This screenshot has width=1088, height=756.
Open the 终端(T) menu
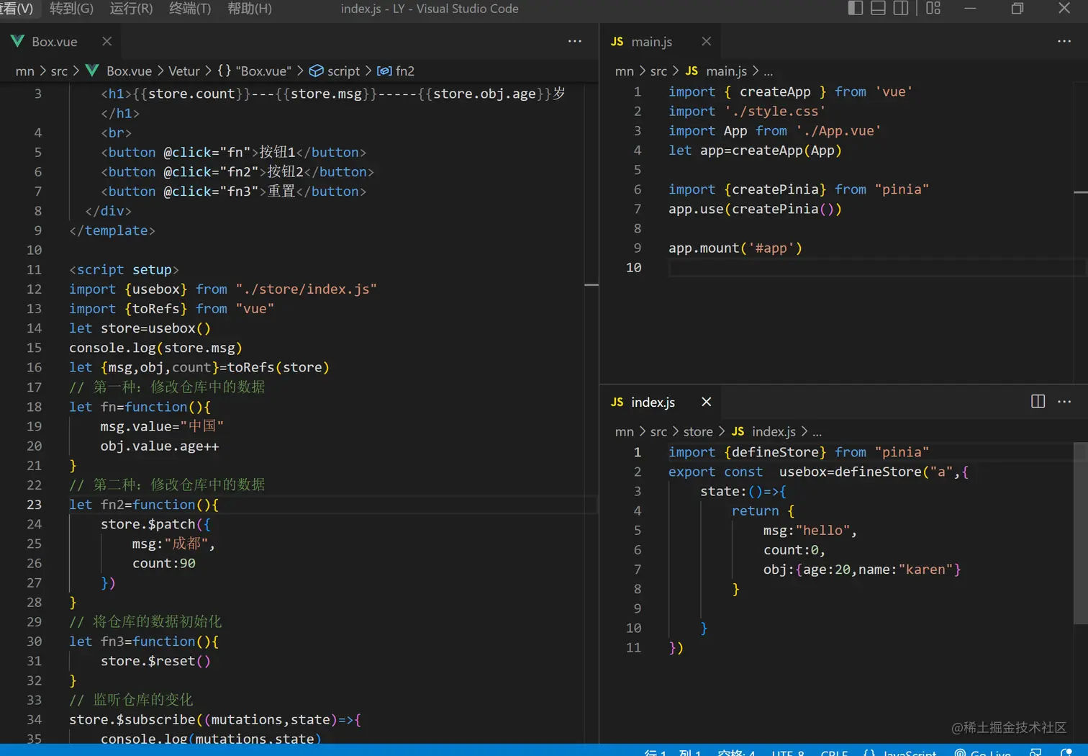pos(190,9)
